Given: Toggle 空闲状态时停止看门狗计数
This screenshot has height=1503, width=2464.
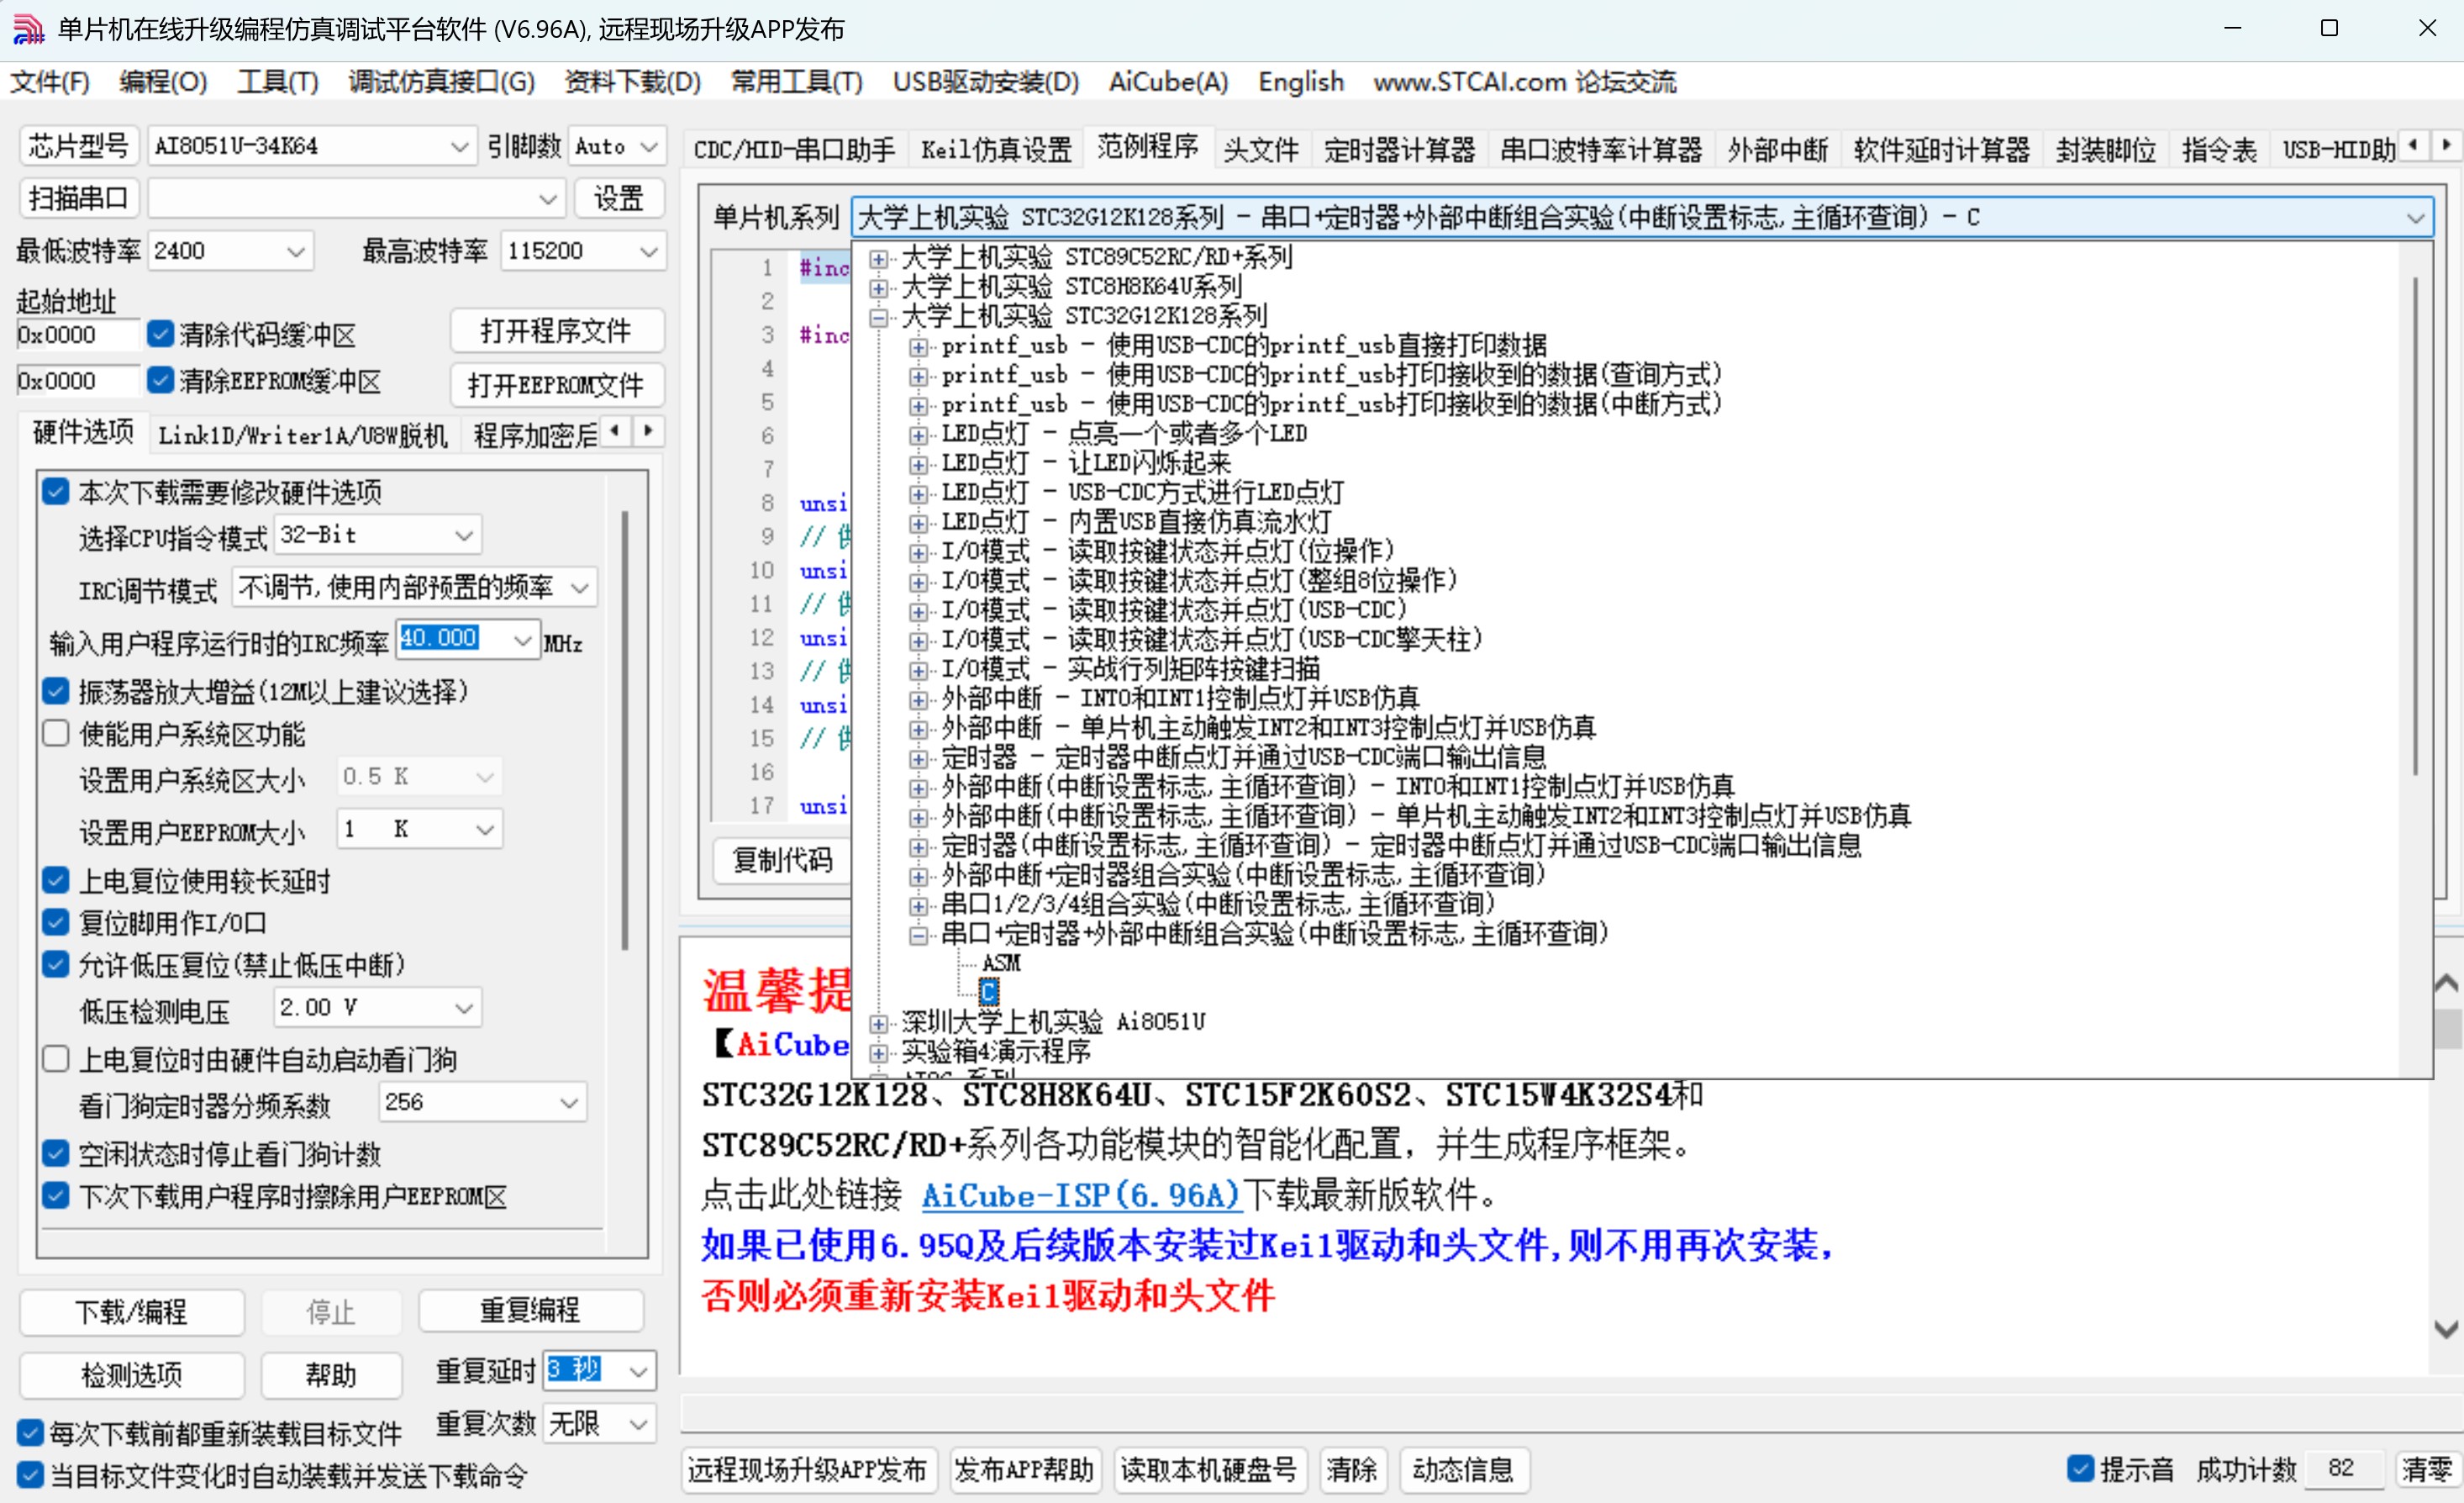Looking at the screenshot, I should click(x=56, y=1153).
